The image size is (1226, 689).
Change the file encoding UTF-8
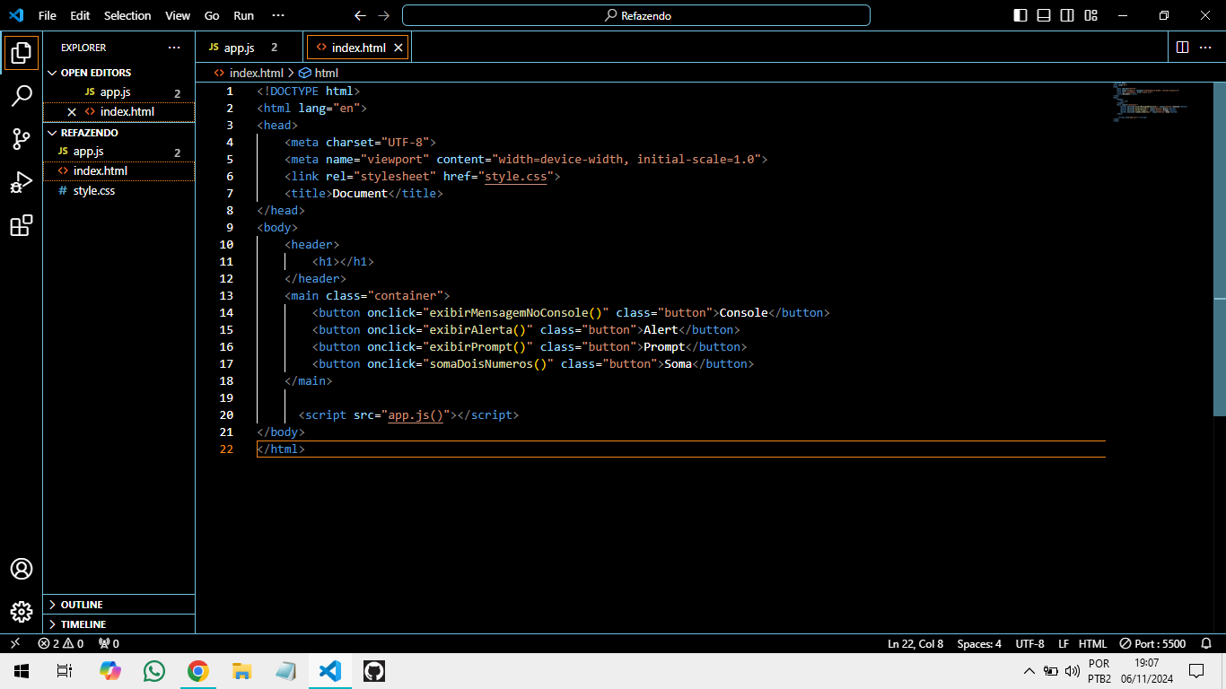pyautogui.click(x=1029, y=643)
